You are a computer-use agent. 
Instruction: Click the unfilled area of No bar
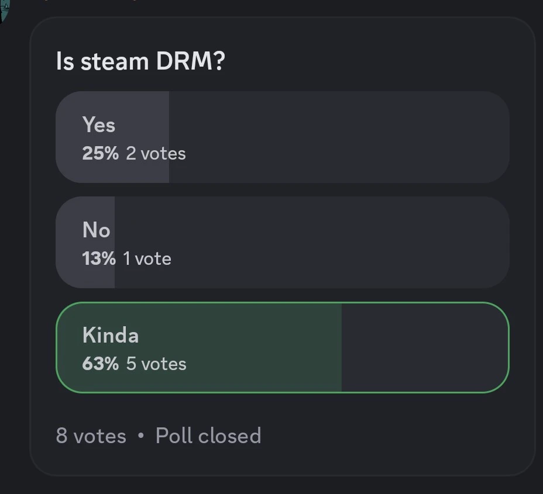310,242
